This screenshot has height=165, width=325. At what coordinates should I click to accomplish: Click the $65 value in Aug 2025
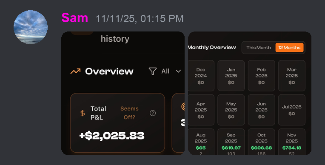pyautogui.click(x=201, y=148)
